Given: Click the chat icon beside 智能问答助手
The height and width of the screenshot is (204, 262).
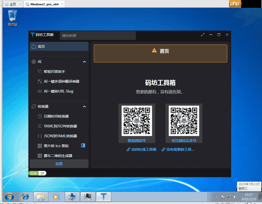Looking at the screenshot, I should 40,72.
